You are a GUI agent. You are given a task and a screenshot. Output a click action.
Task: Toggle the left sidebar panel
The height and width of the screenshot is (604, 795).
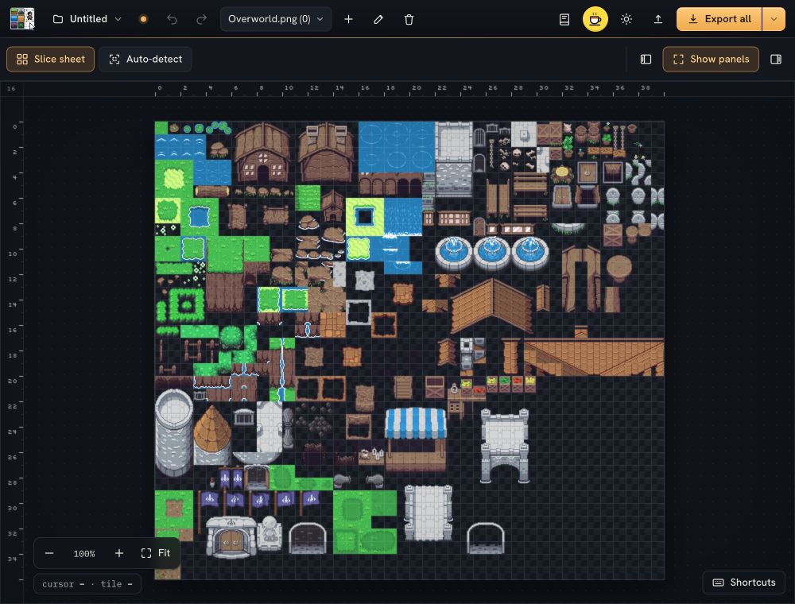coord(646,60)
